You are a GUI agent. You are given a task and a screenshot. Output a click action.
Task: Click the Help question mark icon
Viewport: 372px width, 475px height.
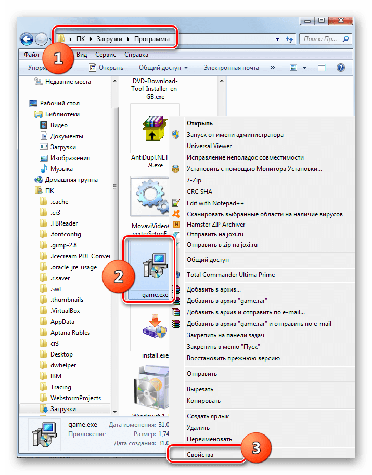coord(340,68)
